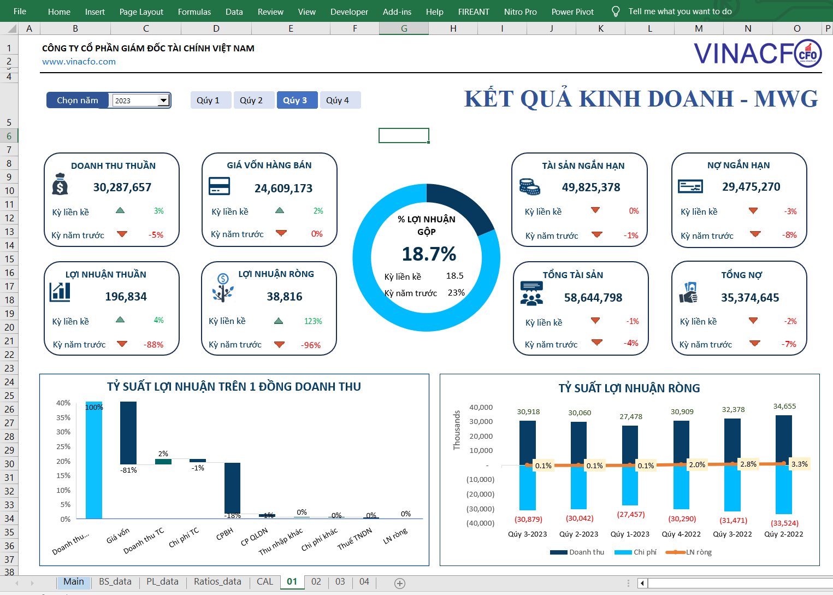Select row 6 header
The height and width of the screenshot is (595, 833).
[x=9, y=136]
